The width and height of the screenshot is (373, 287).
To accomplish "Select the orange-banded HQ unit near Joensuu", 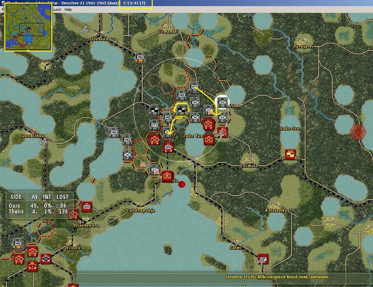I will click(x=141, y=57).
